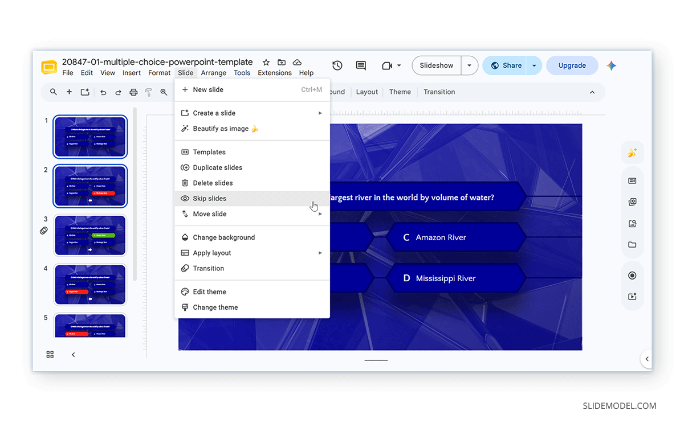
Task: Open the View menu
Action: (x=108, y=73)
